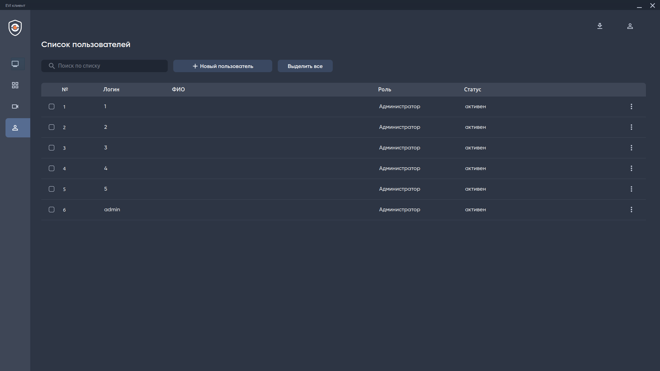Click the EVI shield logo
The width and height of the screenshot is (660, 371).
pos(15,28)
